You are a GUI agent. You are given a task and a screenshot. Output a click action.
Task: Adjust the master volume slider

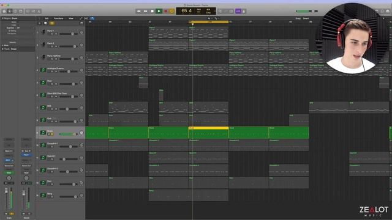pos(307,11)
